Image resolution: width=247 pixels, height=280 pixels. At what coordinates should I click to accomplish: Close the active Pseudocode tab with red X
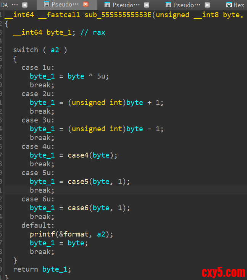[86, 5]
